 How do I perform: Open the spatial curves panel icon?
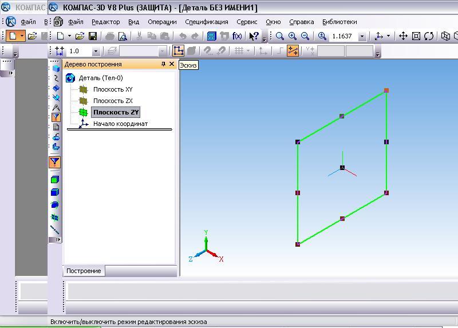pyautogui.click(x=56, y=78)
